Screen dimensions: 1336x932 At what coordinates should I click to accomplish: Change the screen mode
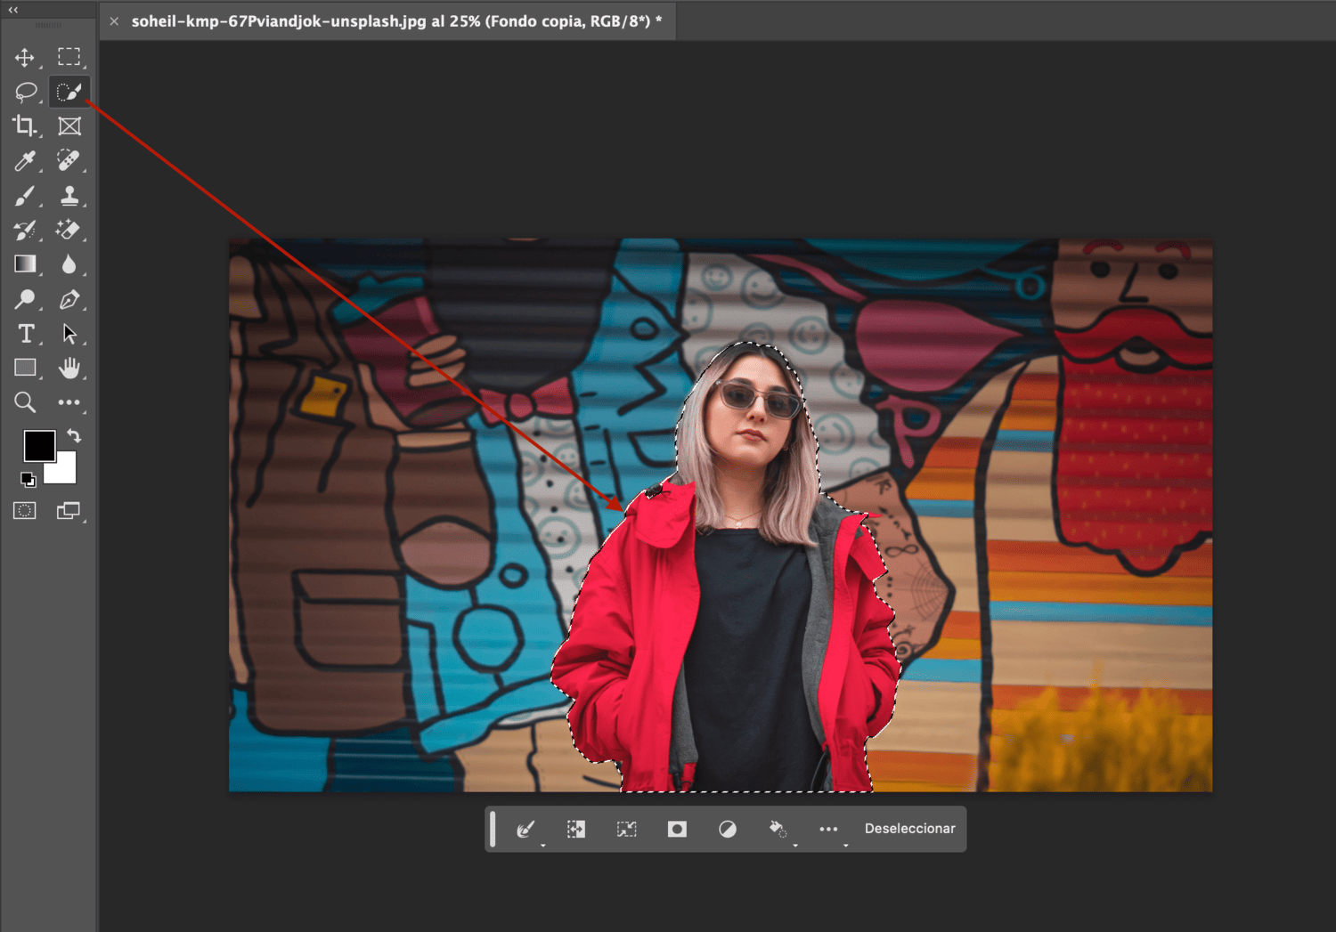pyautogui.click(x=69, y=511)
